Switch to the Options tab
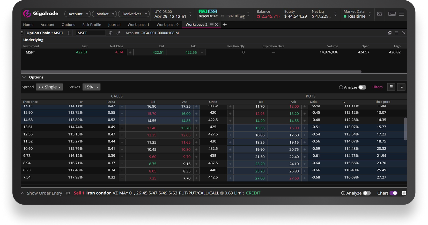 [x=68, y=25]
